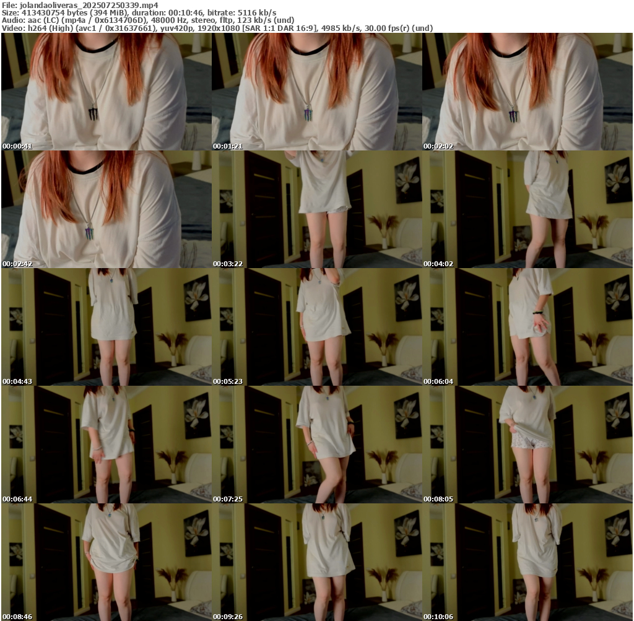Select the frame stamped 00:09:26
This screenshot has height=621, width=634.
[316, 562]
